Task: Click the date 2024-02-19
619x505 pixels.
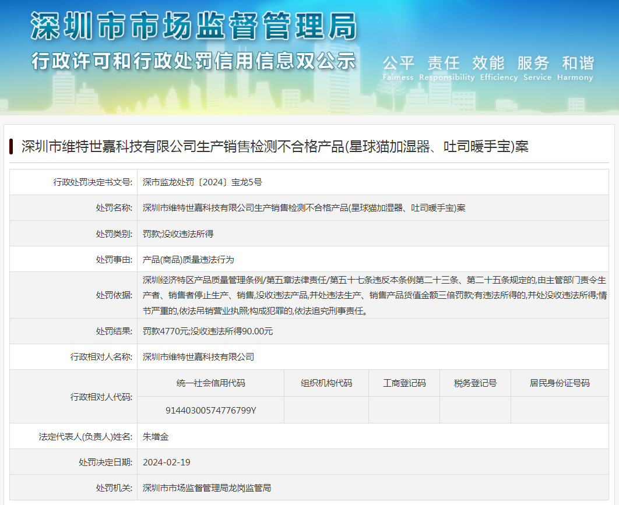Action: pos(167,462)
